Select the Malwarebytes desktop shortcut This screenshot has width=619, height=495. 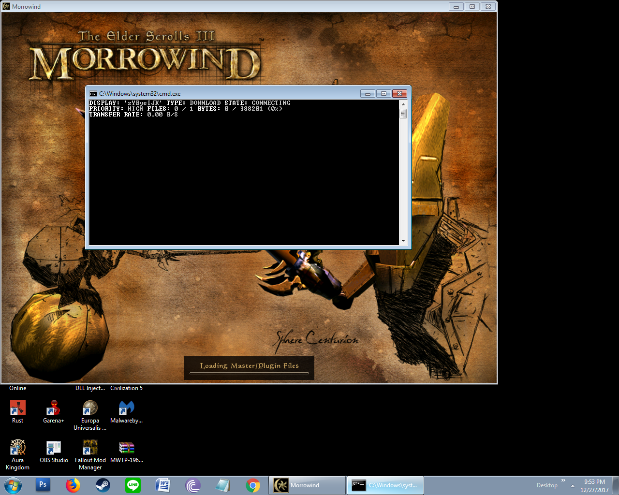pos(127,411)
